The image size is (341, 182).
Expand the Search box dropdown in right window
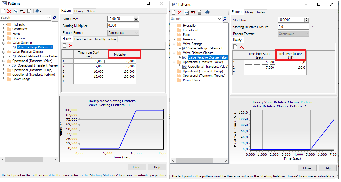219,19
